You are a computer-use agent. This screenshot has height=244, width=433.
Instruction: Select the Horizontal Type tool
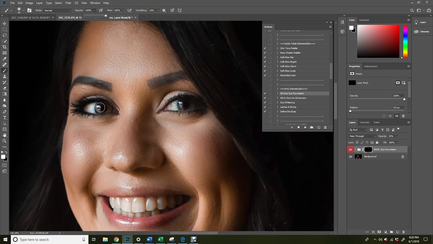point(5,118)
